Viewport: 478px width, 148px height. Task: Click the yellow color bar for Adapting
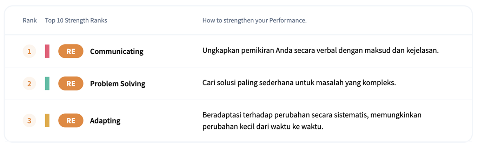click(47, 121)
